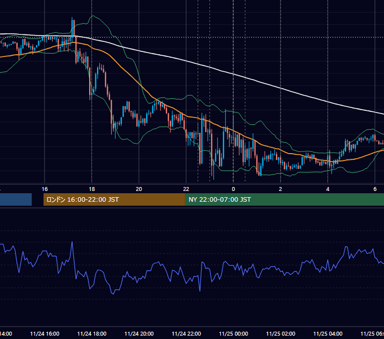Viewport: 384px width, 339px height.
Task: Click the "11/25 04:00" bottom time label
Action: tap(328, 334)
